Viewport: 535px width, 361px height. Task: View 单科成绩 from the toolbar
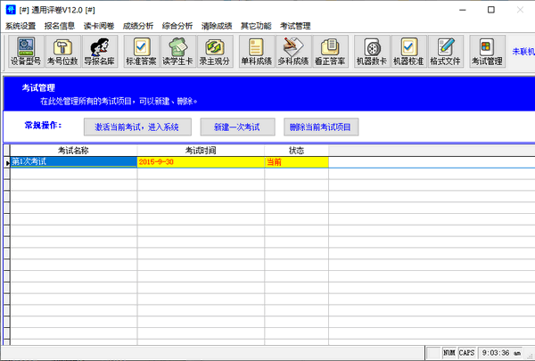coord(257,52)
